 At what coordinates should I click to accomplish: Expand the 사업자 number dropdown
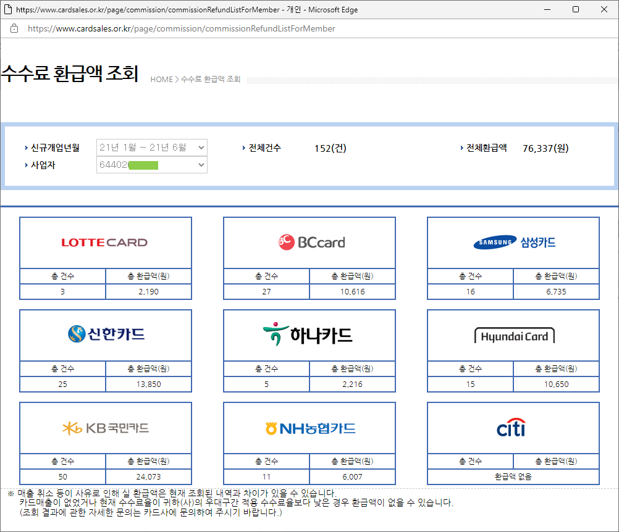pyautogui.click(x=151, y=165)
